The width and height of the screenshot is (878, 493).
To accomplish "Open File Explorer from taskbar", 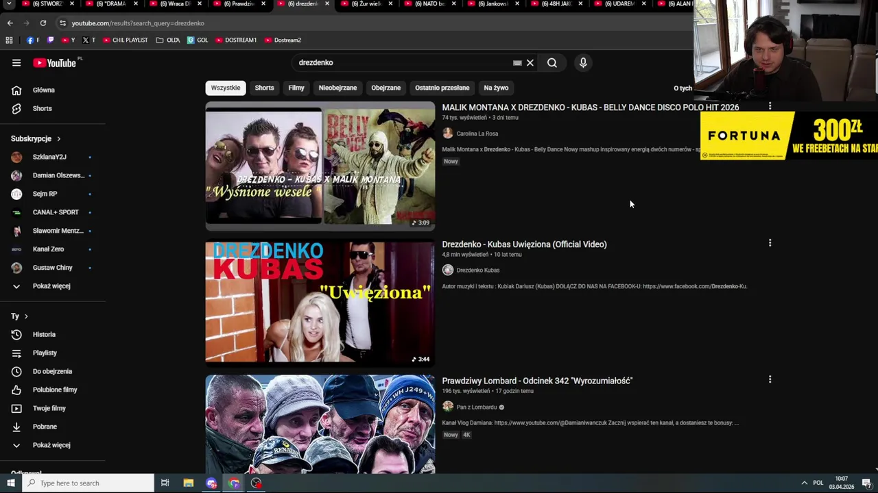I will click(x=188, y=483).
